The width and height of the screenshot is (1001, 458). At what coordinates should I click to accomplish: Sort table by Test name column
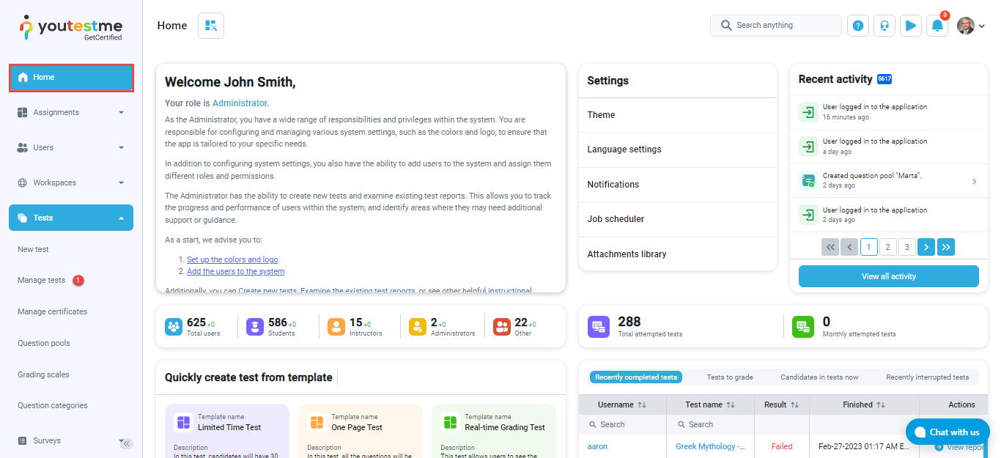[731, 405]
